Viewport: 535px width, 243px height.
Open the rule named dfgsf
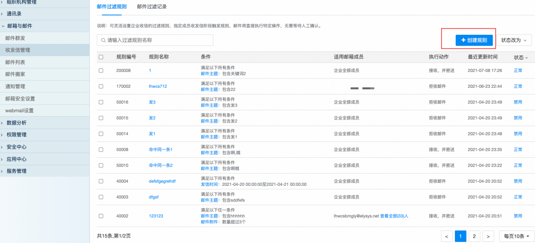[x=154, y=197]
